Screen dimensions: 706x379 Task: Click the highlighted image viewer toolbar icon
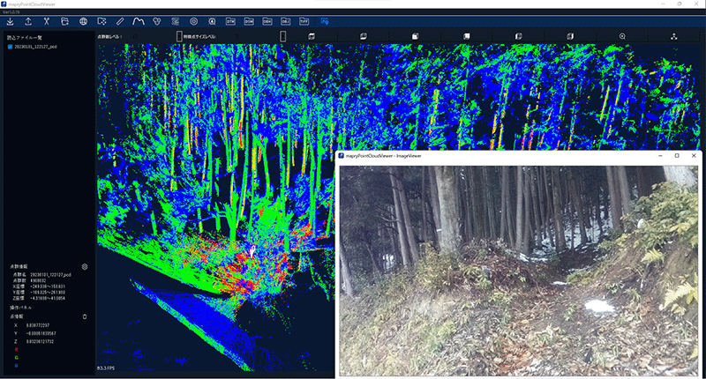[x=325, y=20]
